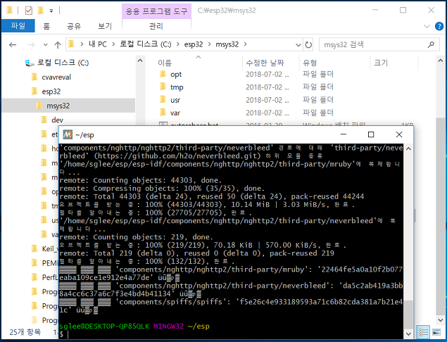The image size is (447, 342).
Task: Click the opt folder name
Action: click(176, 75)
